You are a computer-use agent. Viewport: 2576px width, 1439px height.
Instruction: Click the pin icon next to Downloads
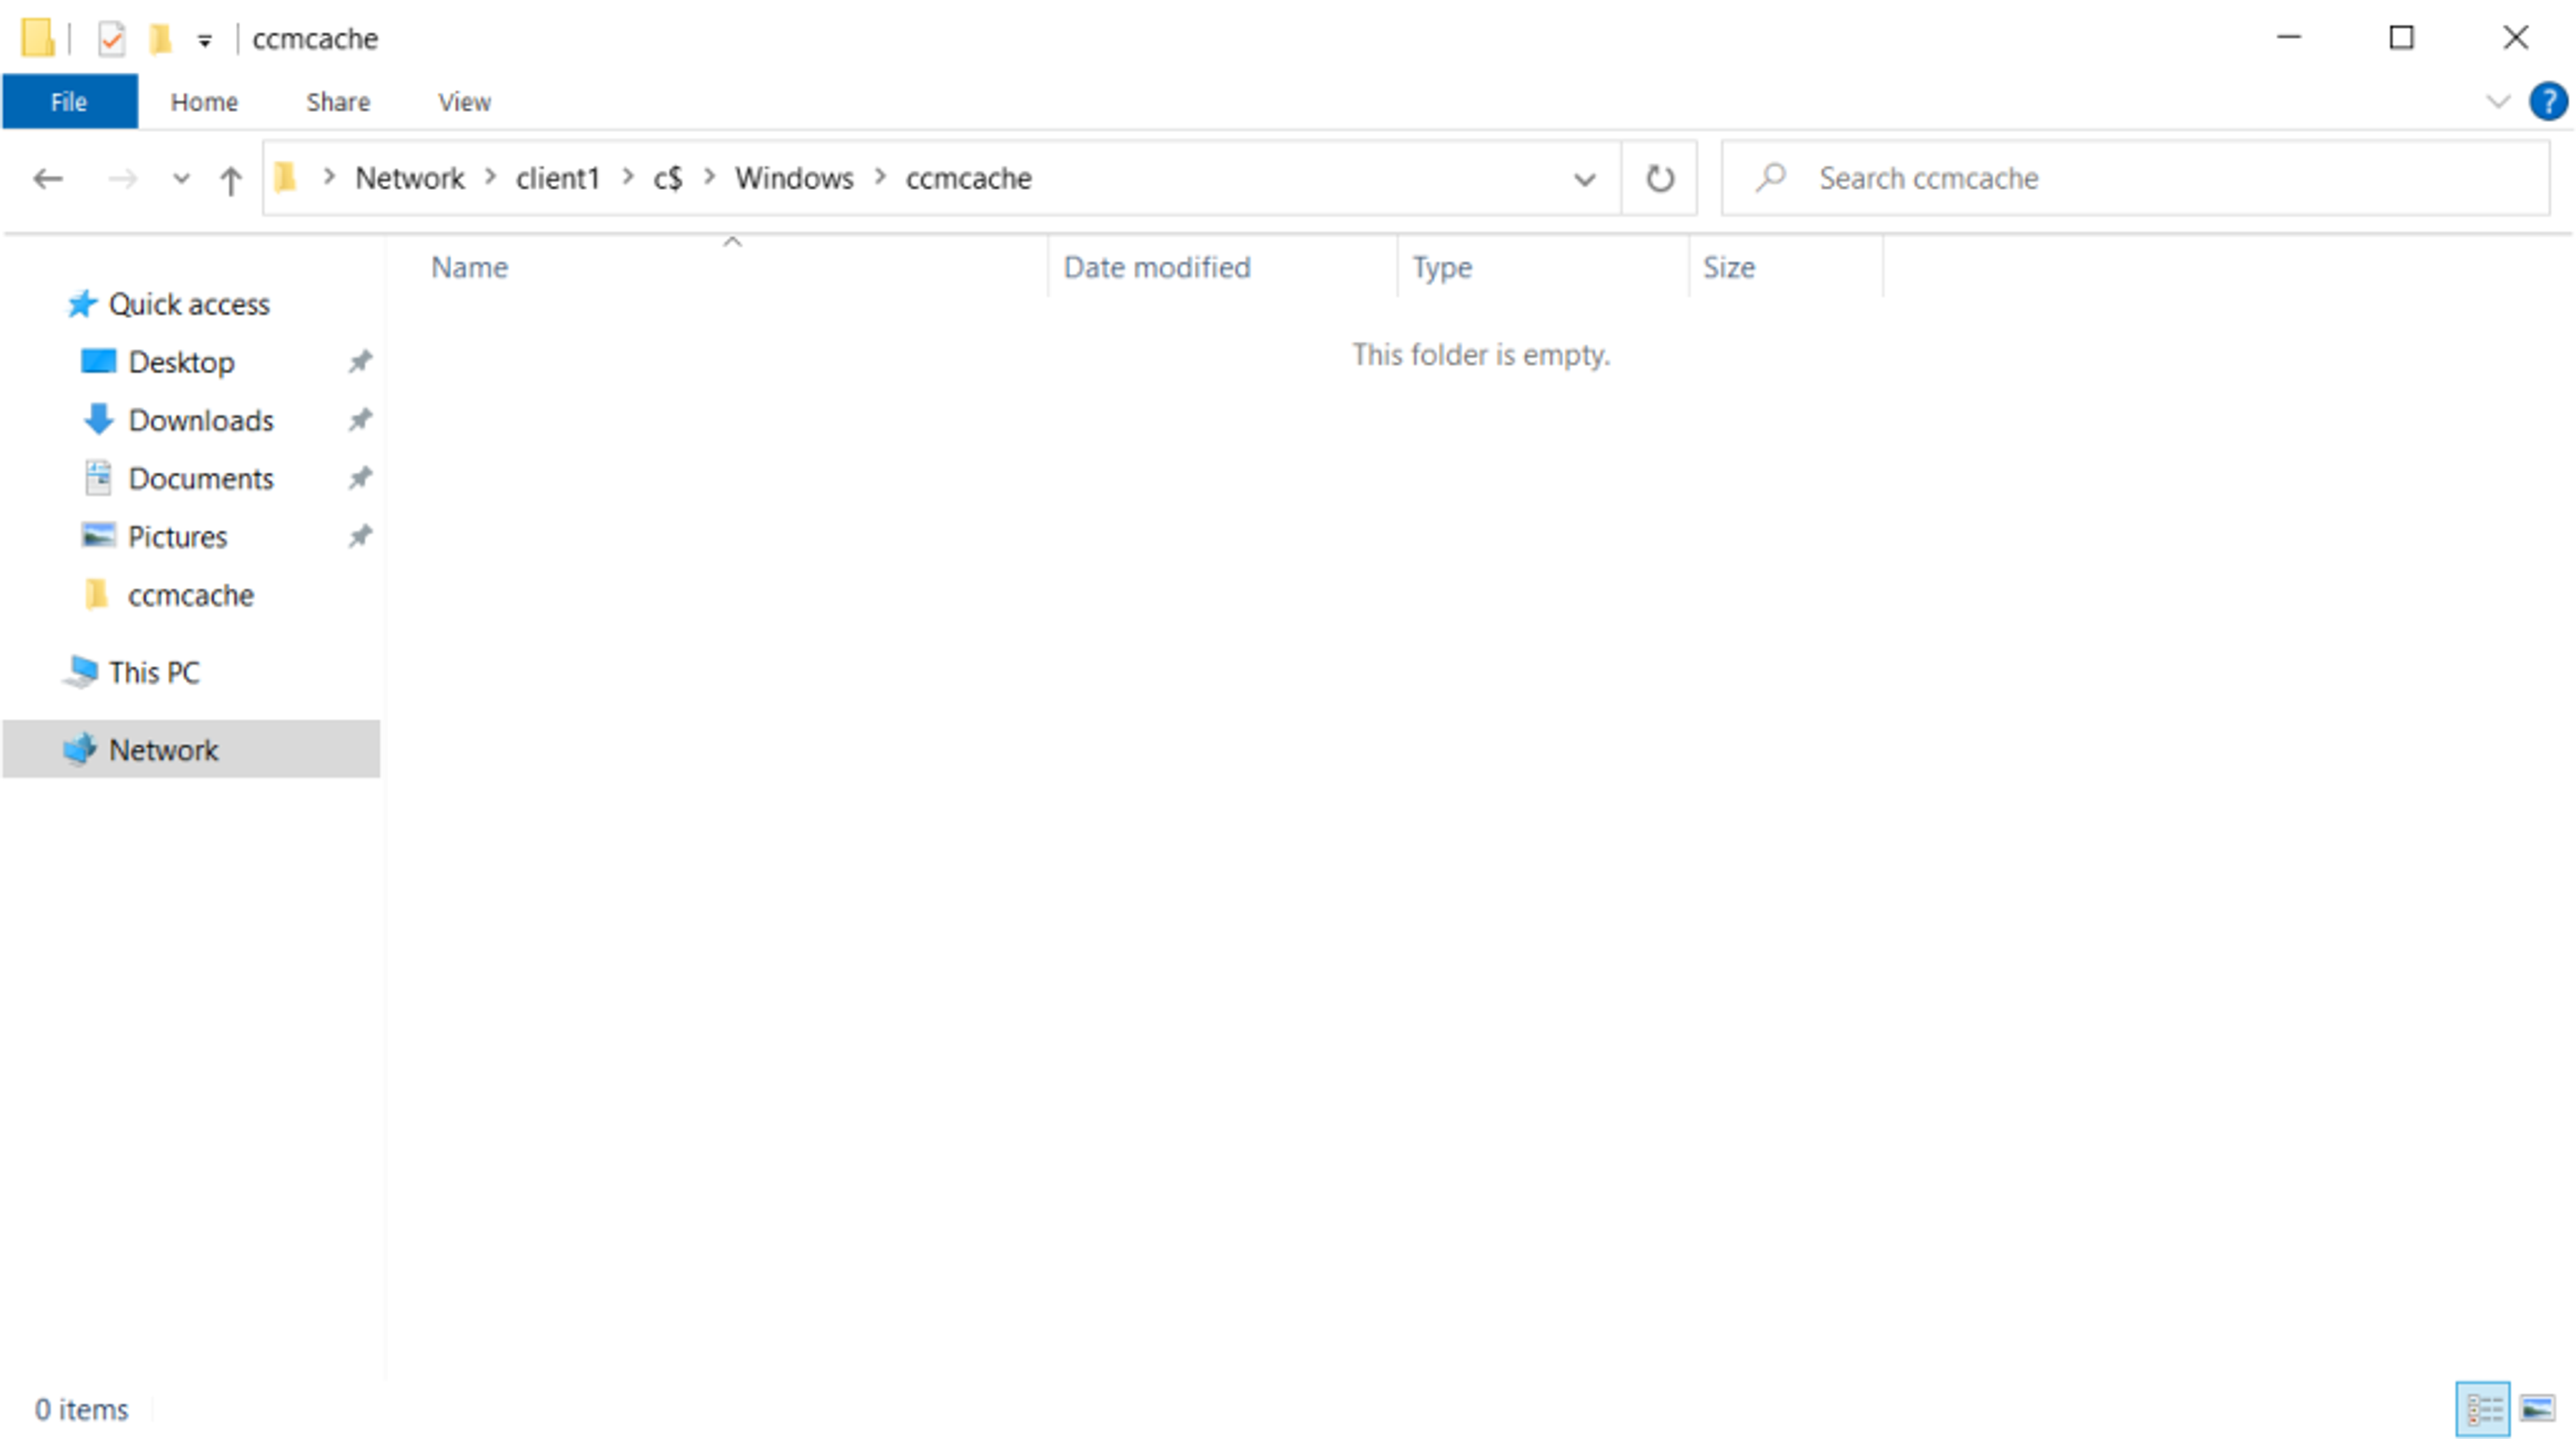coord(360,419)
